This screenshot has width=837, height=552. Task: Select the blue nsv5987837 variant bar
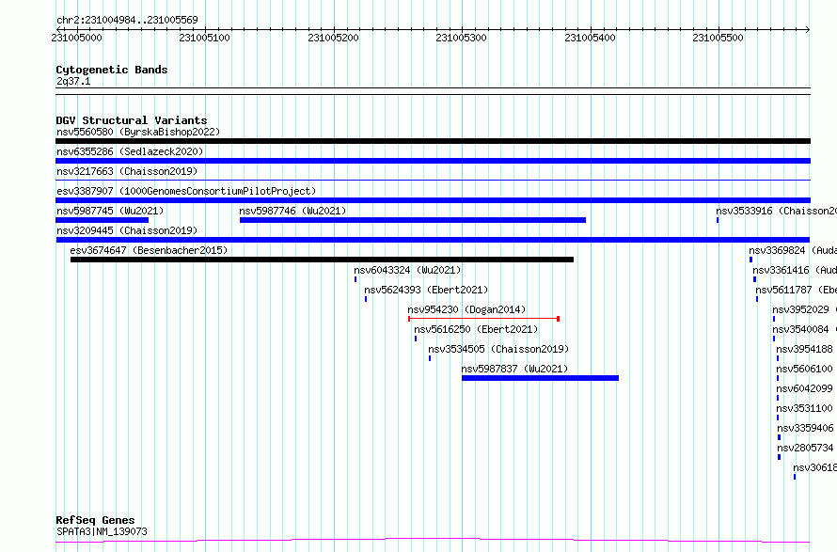pyautogui.click(x=540, y=378)
